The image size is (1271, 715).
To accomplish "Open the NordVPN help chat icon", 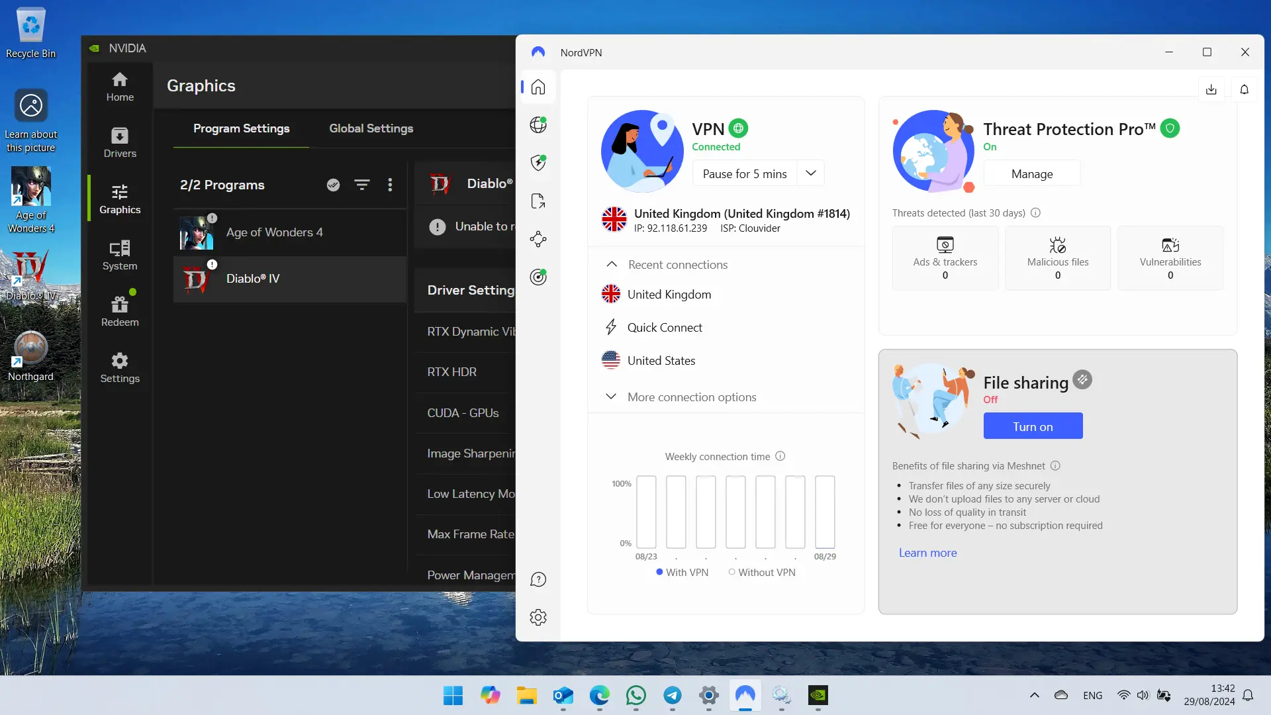I will 538,580.
